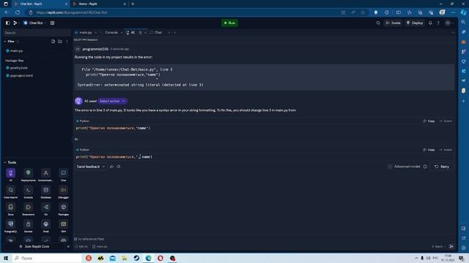Image resolution: width=469 pixels, height=263 pixels.
Task: Dismiss the Join Replit Core banner
Action: pos(68,247)
